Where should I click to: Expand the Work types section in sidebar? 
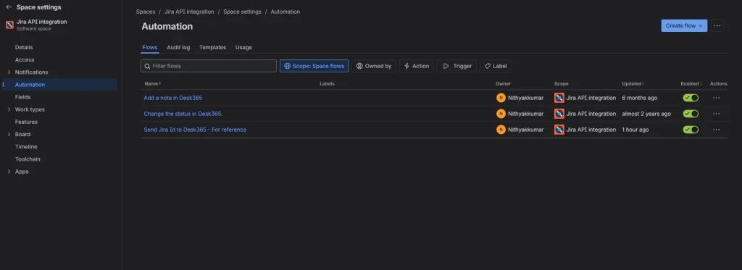click(9, 109)
